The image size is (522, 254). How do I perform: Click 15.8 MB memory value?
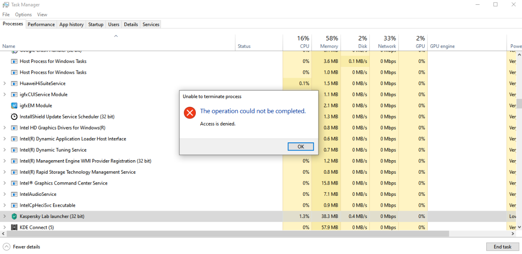(x=329, y=183)
